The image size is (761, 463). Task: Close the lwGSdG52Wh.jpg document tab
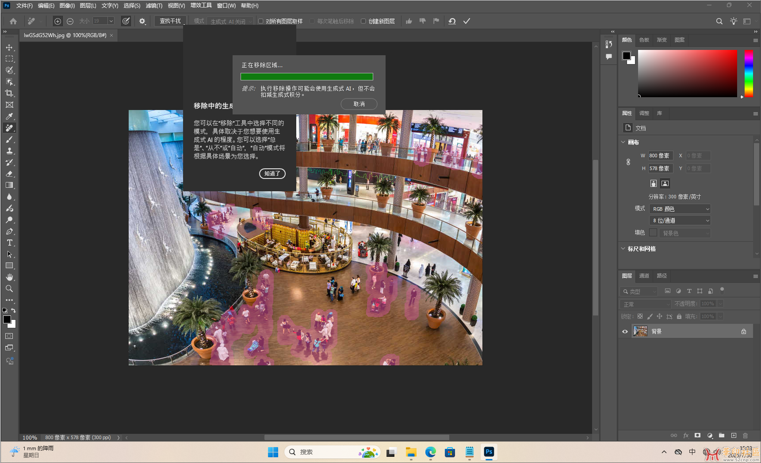(x=111, y=35)
